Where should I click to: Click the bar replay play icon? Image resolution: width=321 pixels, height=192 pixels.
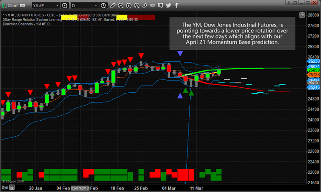click(x=128, y=5)
